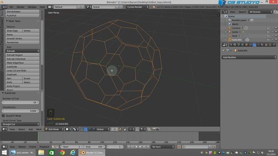The width and height of the screenshot is (278, 156).
Task: Open the Edit Mode dropdown
Action: point(54,129)
